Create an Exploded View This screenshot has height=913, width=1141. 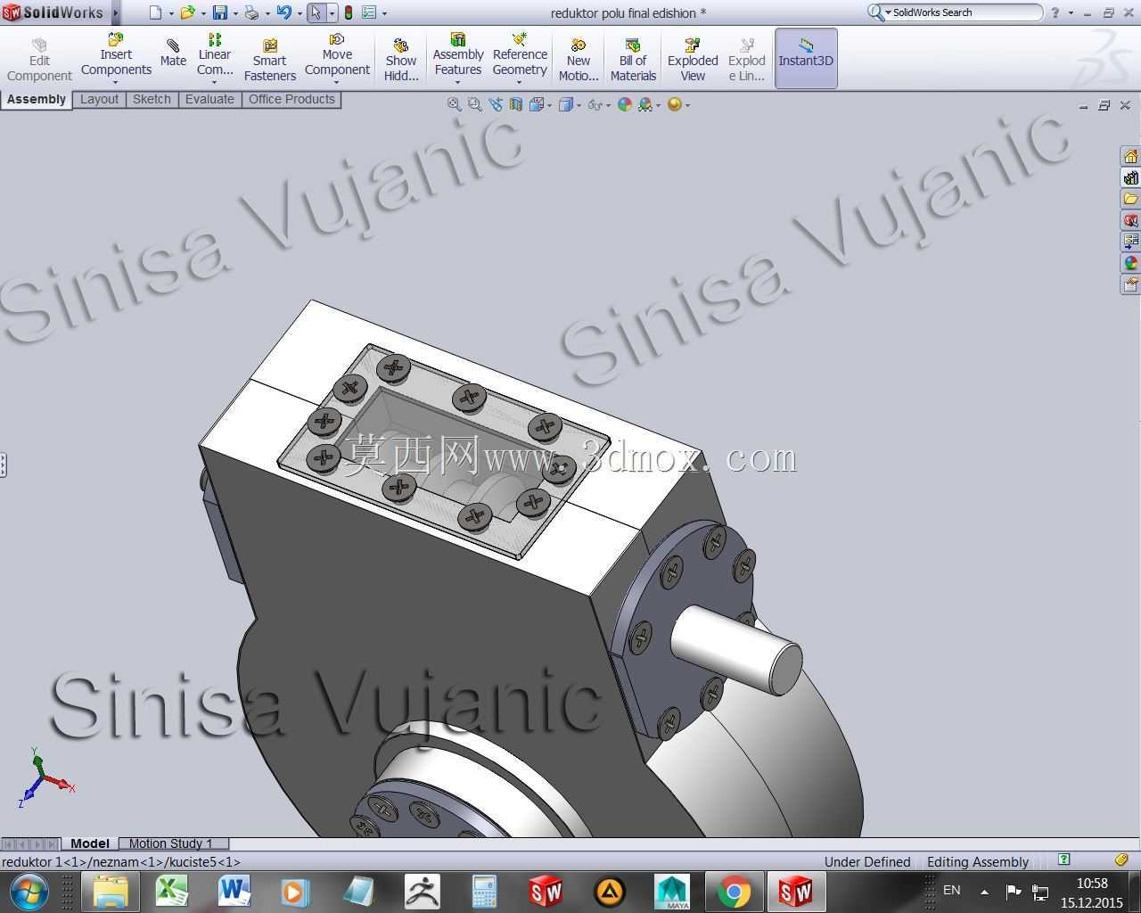tap(693, 59)
